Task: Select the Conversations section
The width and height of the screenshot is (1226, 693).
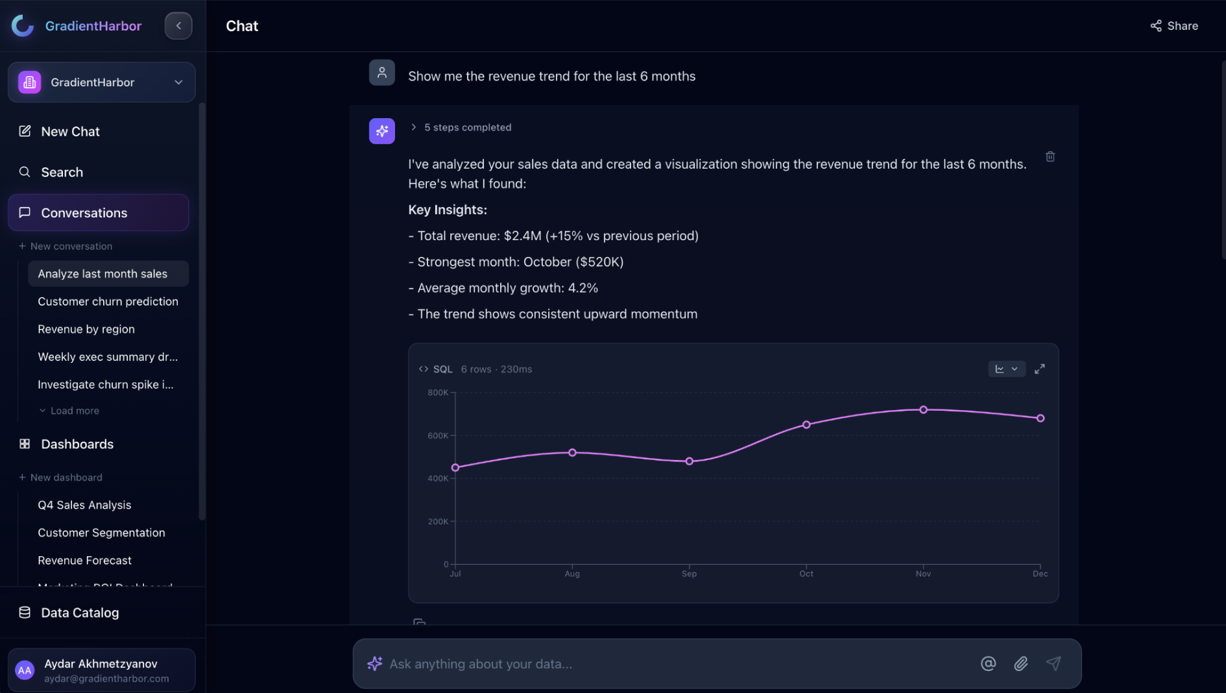Action: (x=84, y=212)
